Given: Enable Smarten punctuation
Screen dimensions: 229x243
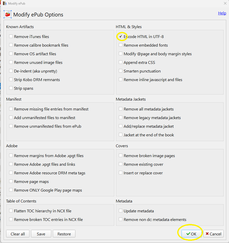Looking at the screenshot, I should pos(121,71).
